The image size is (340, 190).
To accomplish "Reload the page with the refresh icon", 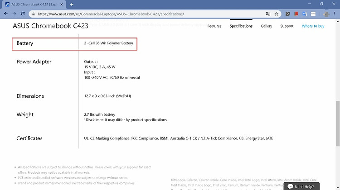I will click(x=23, y=14).
